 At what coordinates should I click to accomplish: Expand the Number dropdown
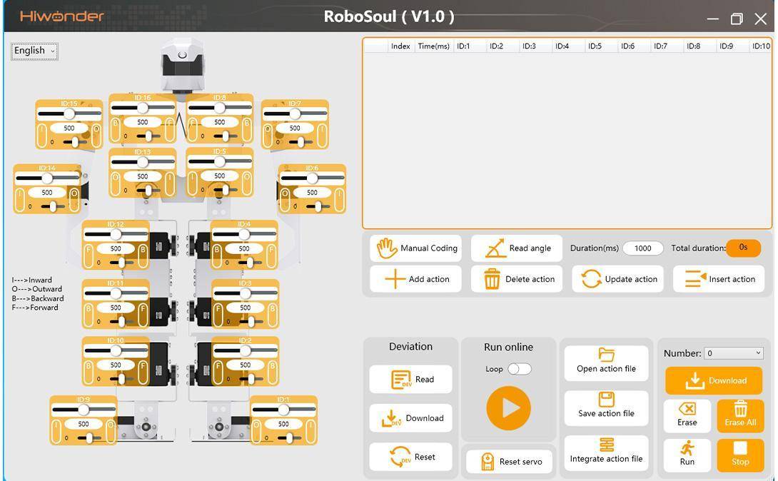pos(733,353)
